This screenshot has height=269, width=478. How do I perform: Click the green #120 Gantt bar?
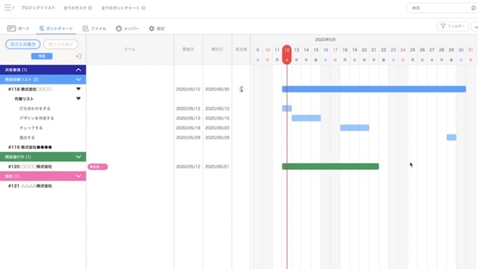coord(330,166)
